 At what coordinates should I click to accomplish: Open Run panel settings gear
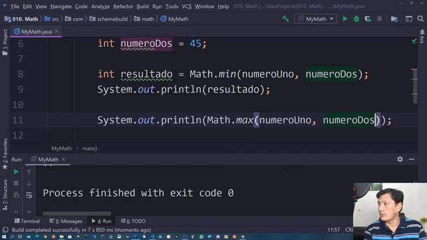tap(400, 159)
